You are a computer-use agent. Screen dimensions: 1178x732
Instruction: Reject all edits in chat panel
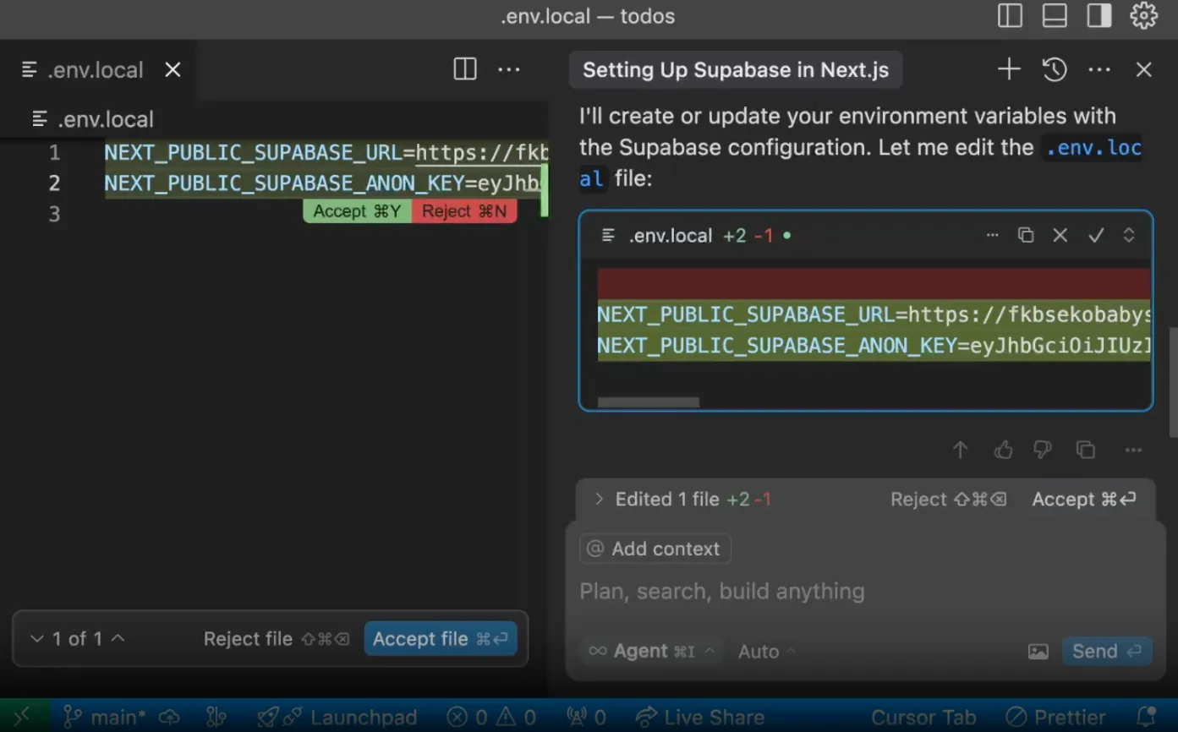pos(949,500)
